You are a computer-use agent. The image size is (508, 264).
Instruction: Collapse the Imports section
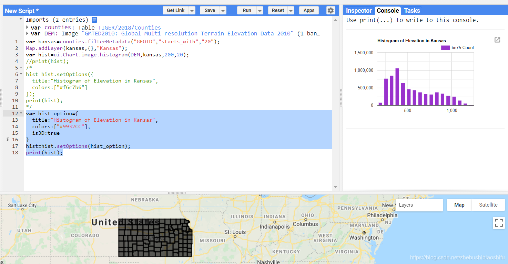click(21, 20)
